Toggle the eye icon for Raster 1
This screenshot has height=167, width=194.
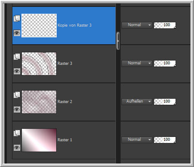click(x=17, y=148)
